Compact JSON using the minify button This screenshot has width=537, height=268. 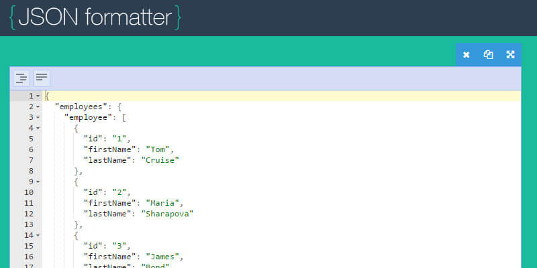tap(42, 78)
